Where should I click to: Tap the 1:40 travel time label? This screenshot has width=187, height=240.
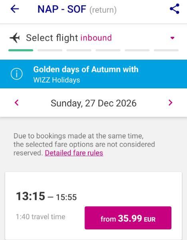(x=41, y=217)
